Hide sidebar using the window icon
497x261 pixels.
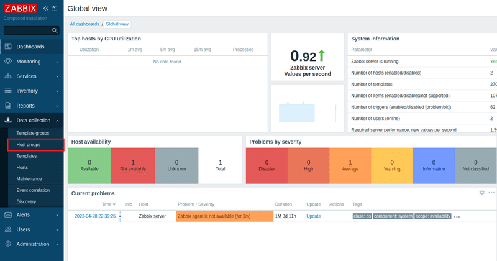coord(55,9)
